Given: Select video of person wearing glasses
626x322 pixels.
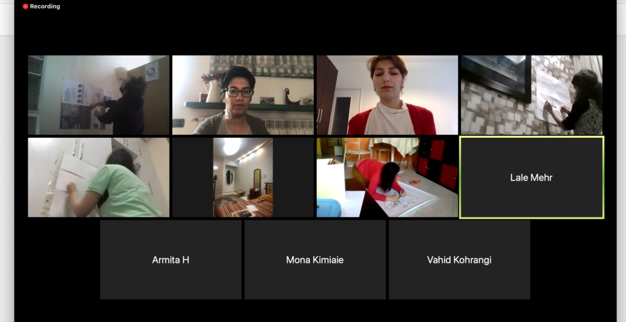Looking at the screenshot, I should (x=243, y=95).
